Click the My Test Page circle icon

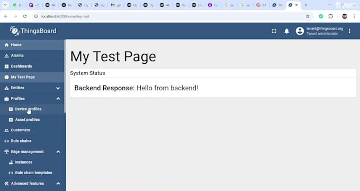click(x=6, y=77)
